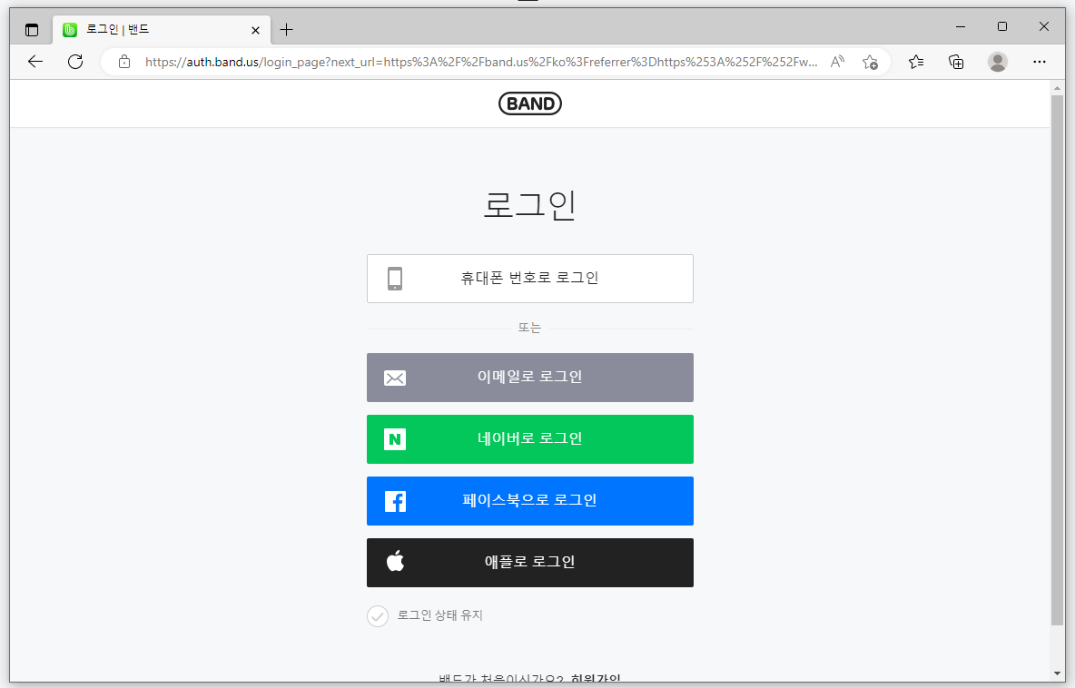Open the browser profile avatar
Viewport: 1075px width, 688px height.
[x=998, y=62]
